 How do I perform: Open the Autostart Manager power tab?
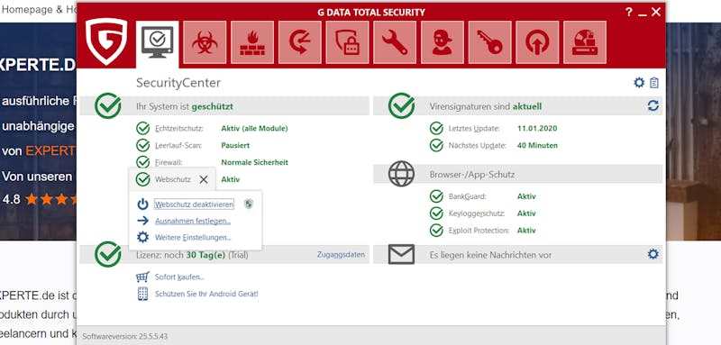point(537,42)
